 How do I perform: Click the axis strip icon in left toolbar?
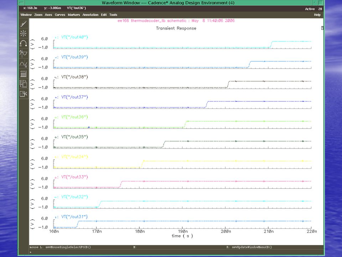[x=24, y=54]
